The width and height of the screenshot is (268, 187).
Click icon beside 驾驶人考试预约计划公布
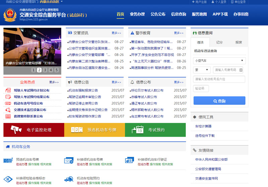pyautogui.click(x=8, y=90)
